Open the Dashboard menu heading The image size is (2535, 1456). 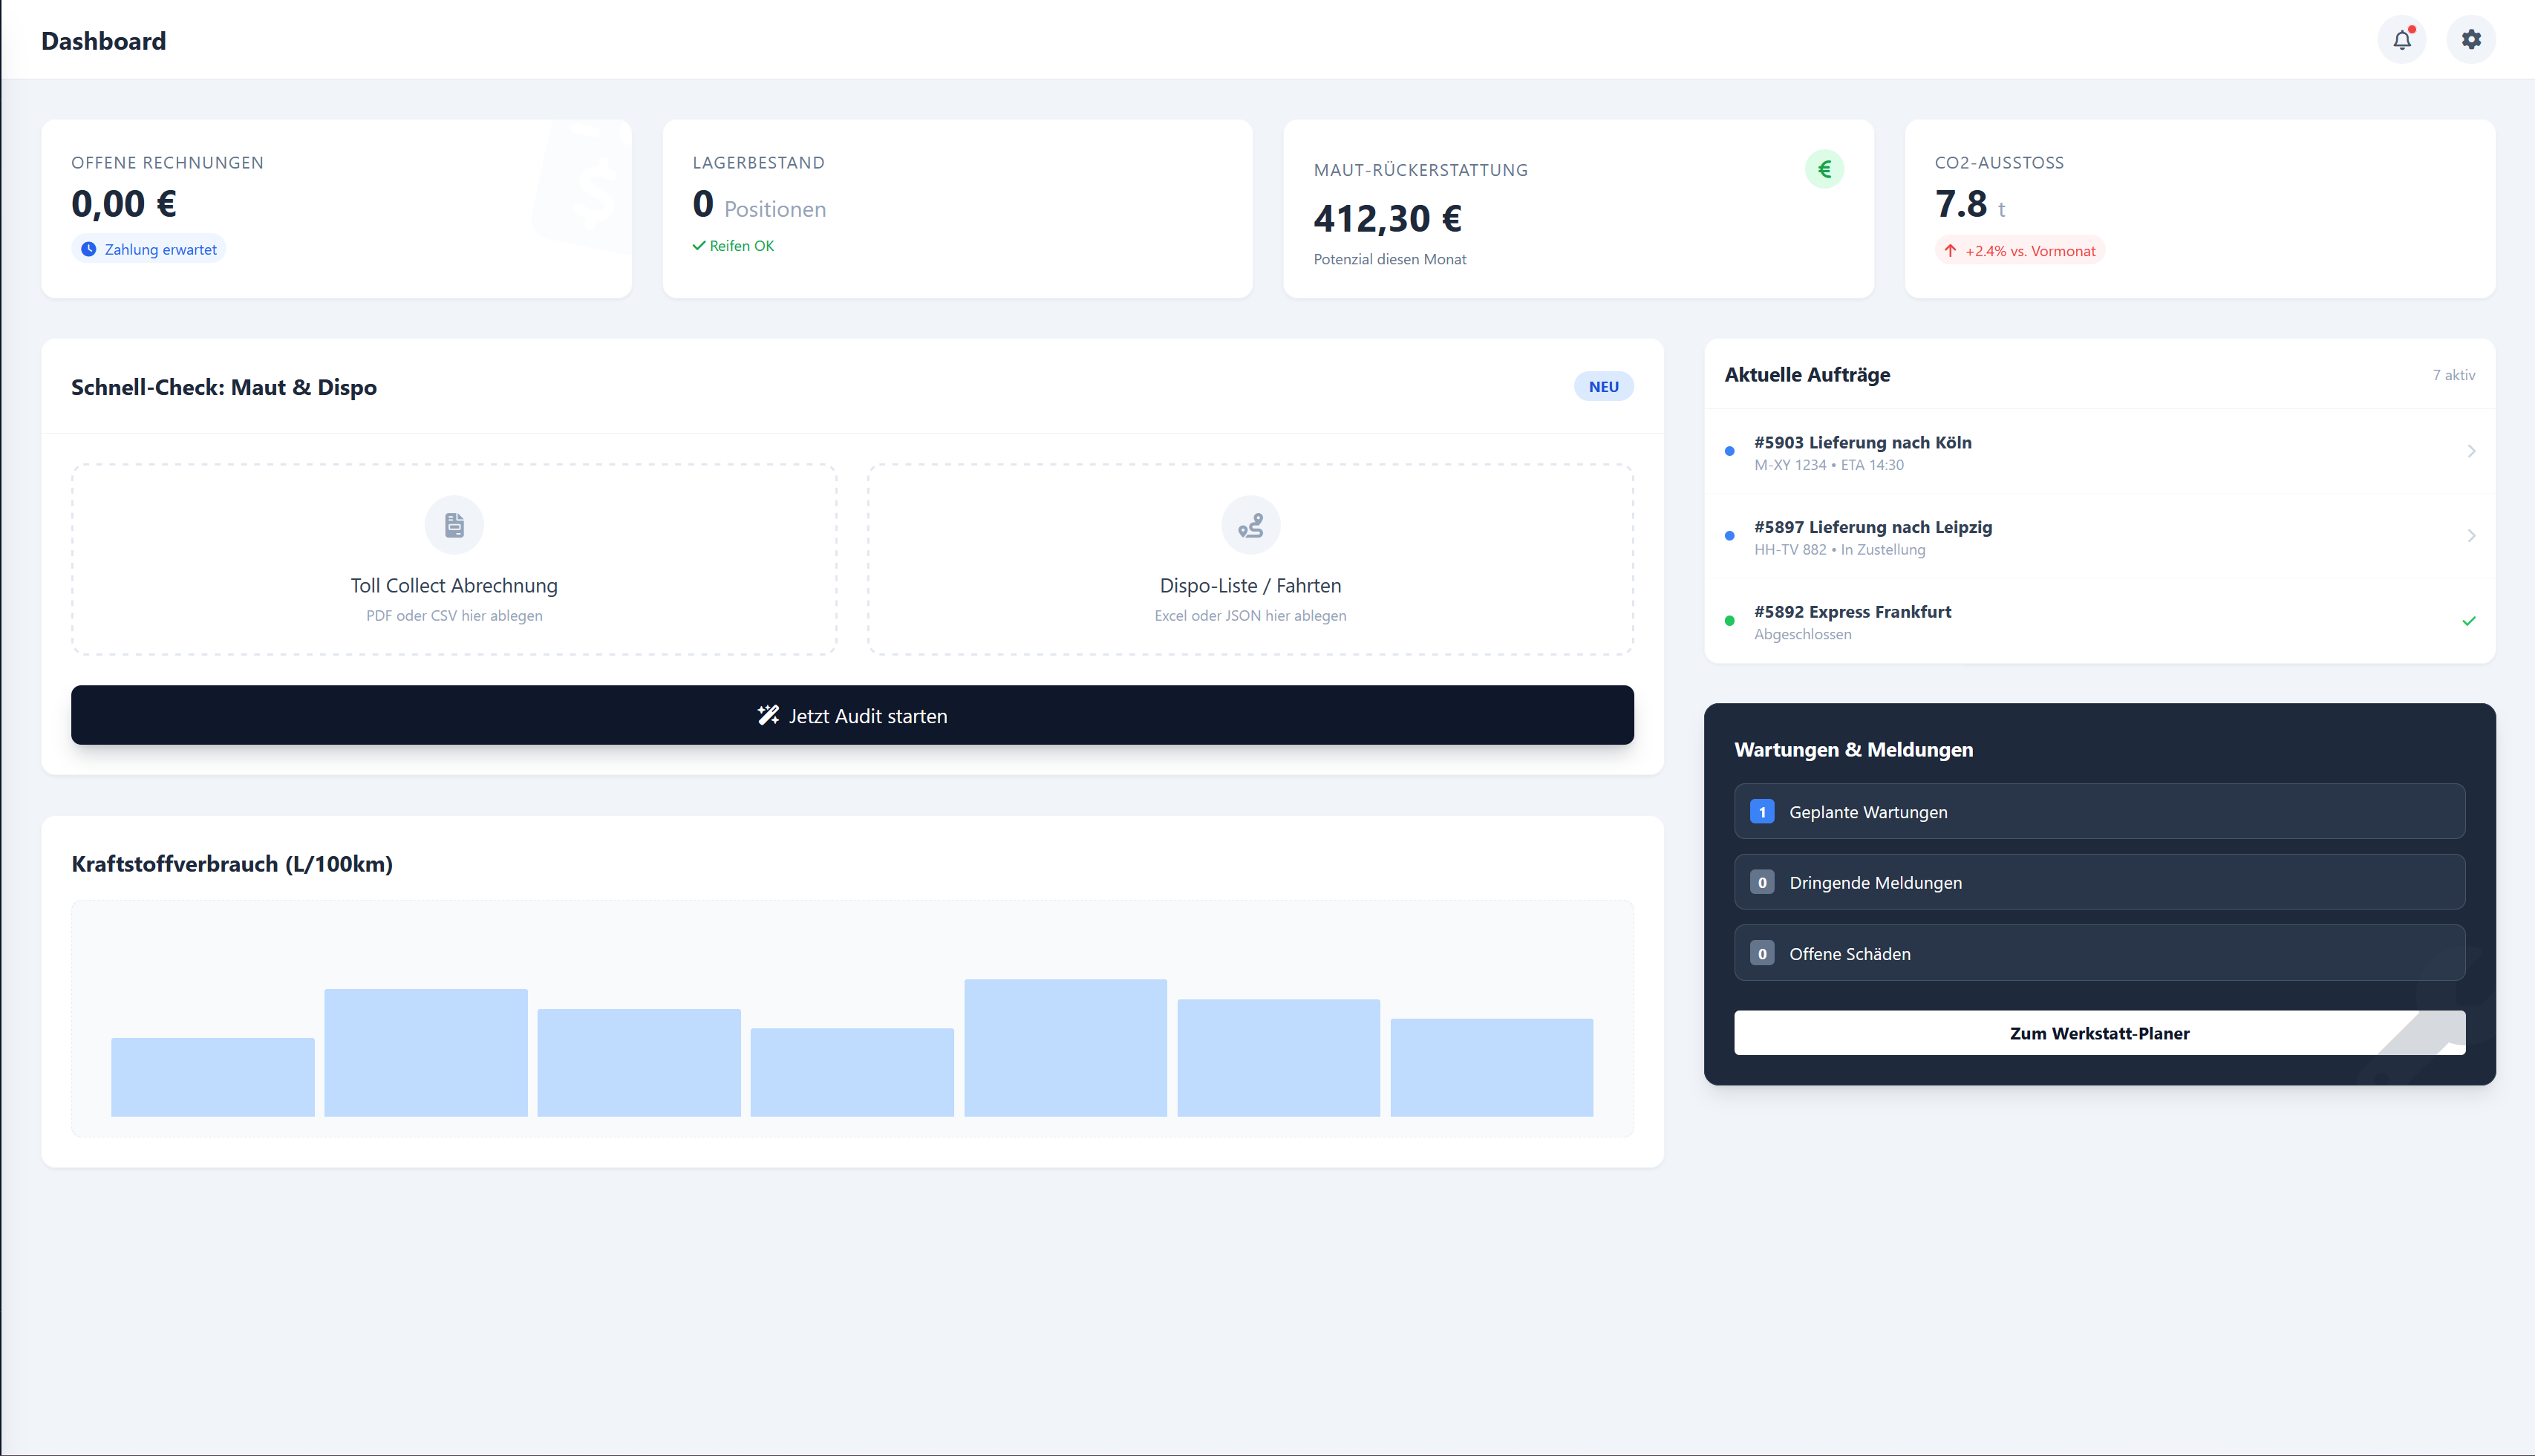click(x=103, y=41)
